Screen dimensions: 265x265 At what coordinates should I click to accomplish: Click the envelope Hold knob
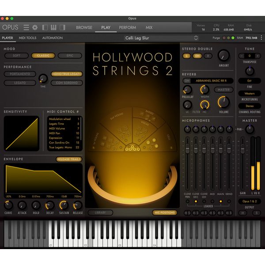coord(36,205)
